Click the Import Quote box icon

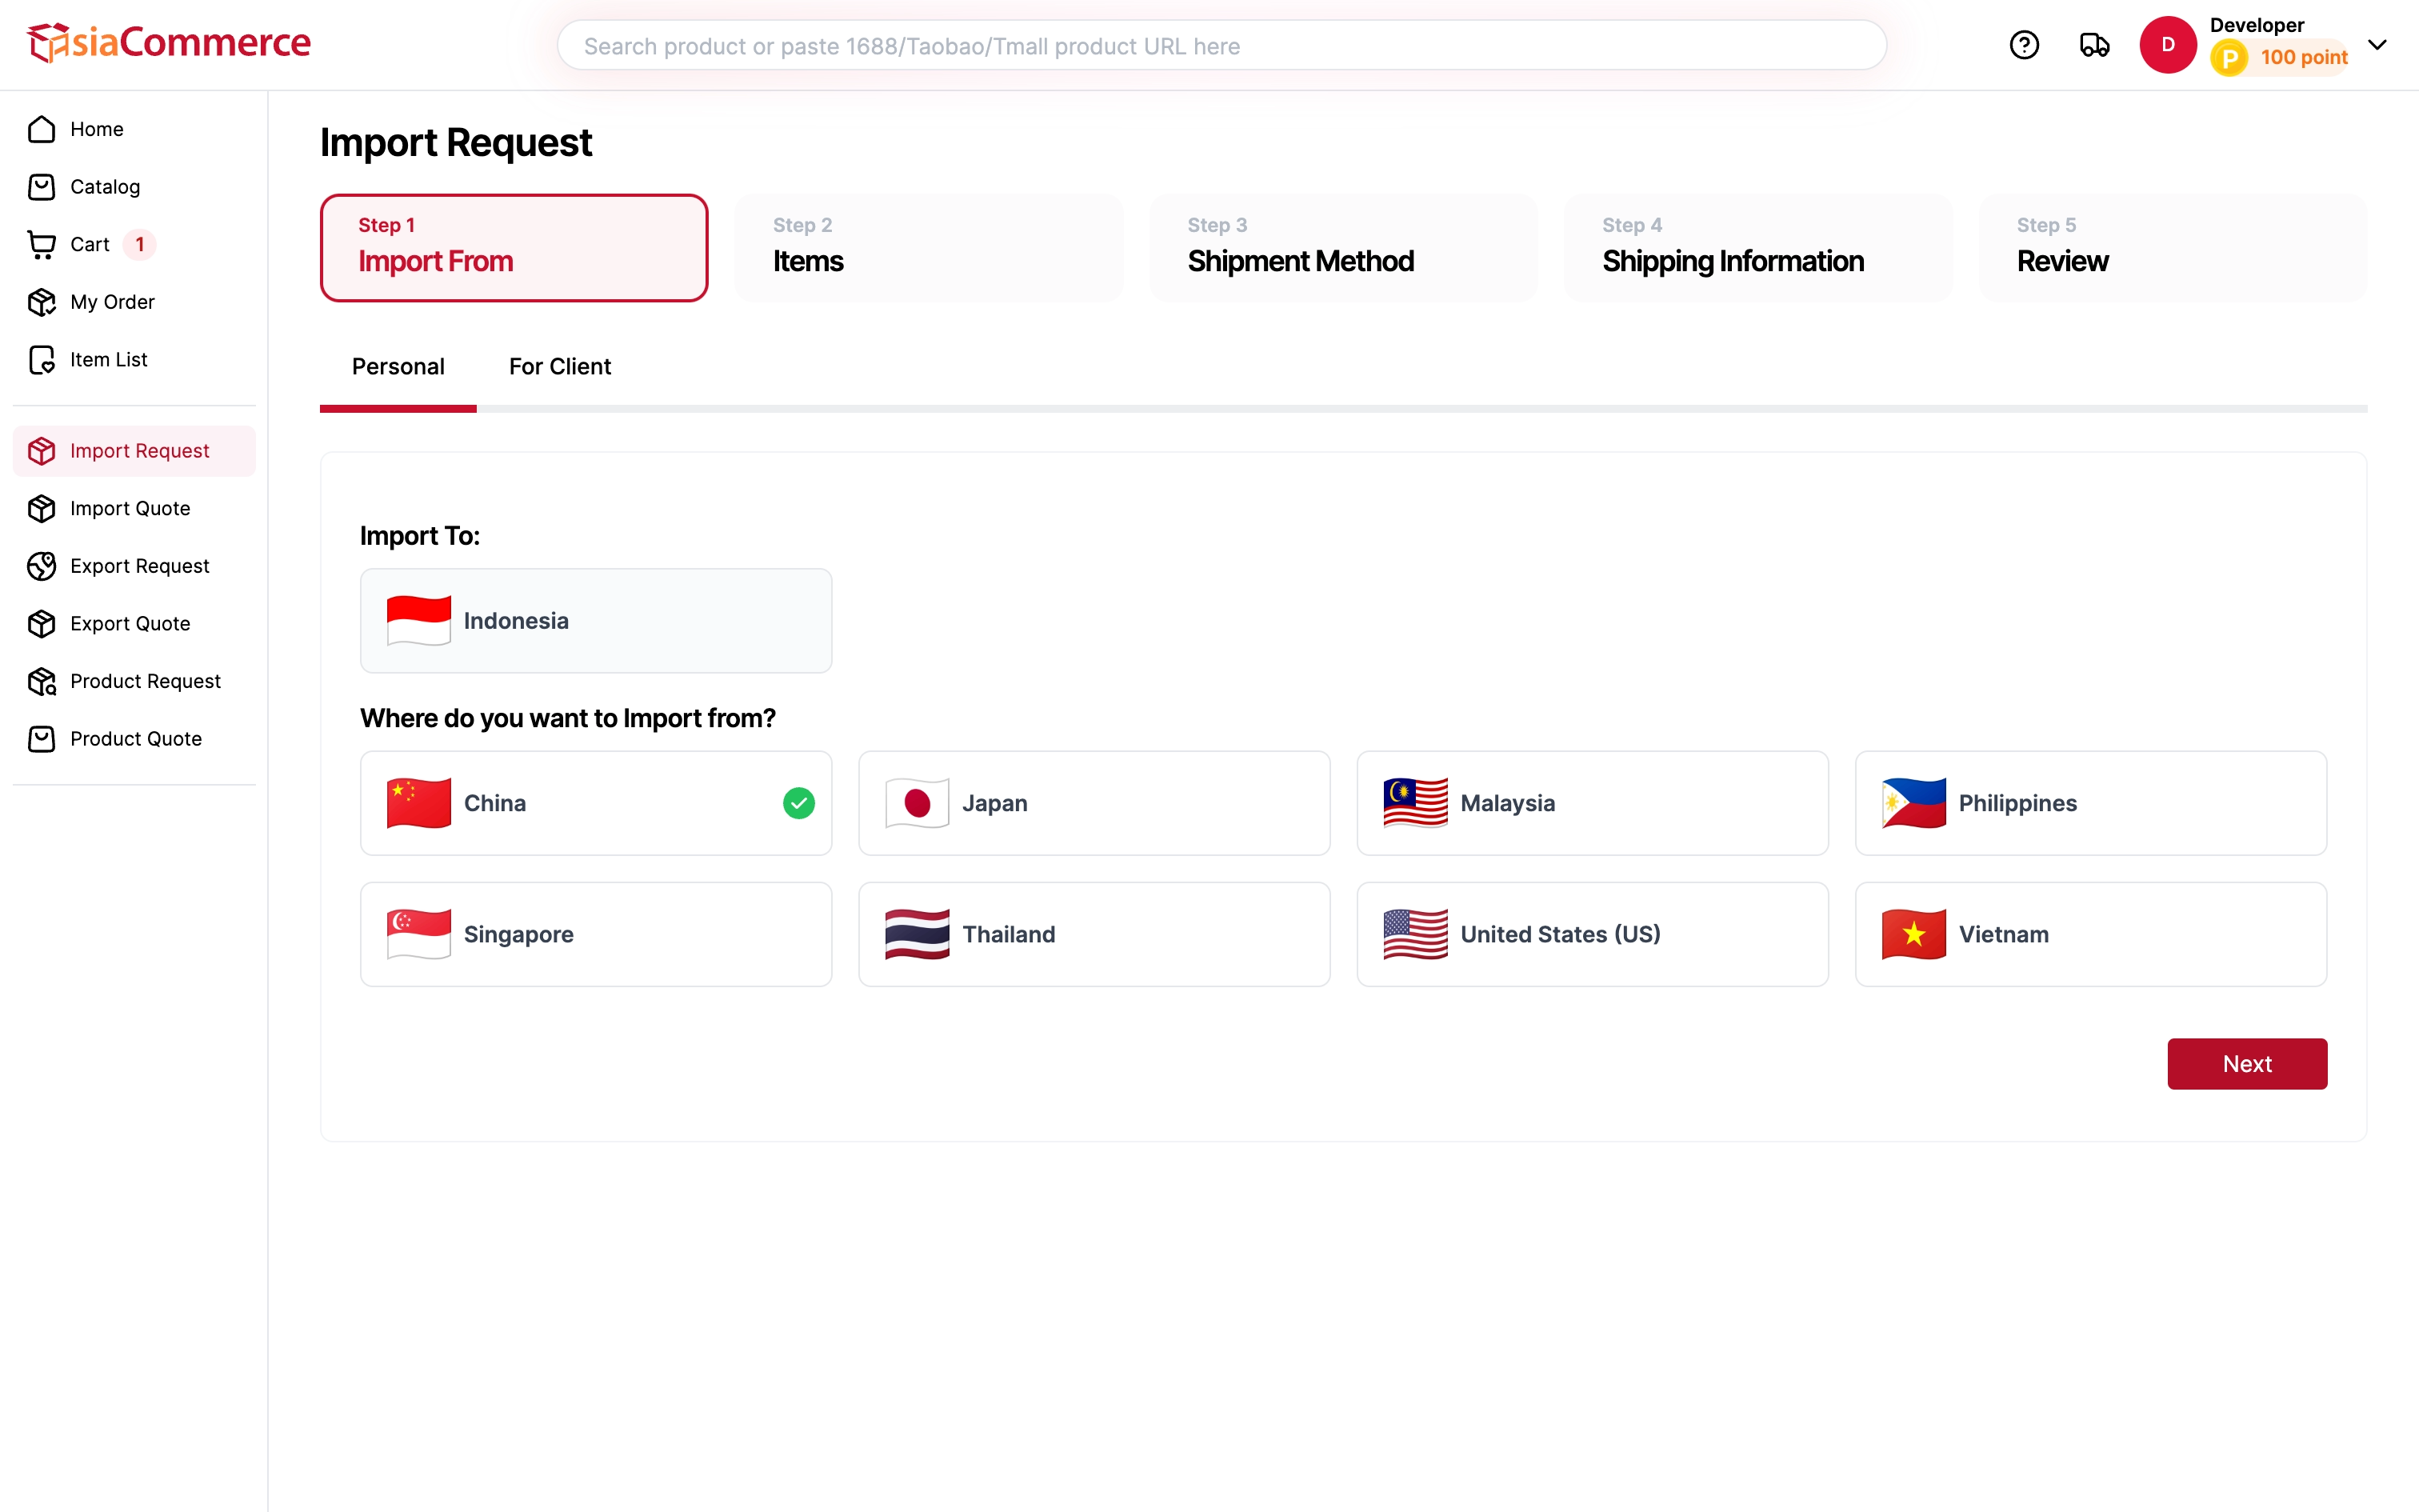click(x=42, y=509)
